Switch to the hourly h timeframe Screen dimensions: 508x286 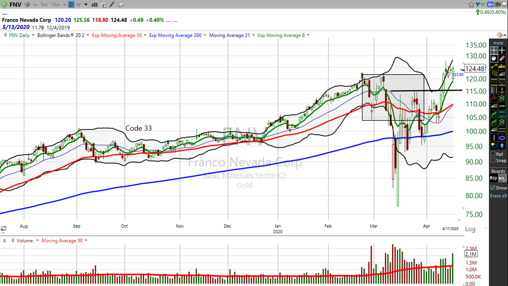[65, 5]
